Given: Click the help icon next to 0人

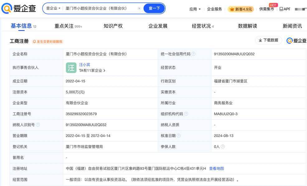Looking at the screenshot, I should coord(223,146).
